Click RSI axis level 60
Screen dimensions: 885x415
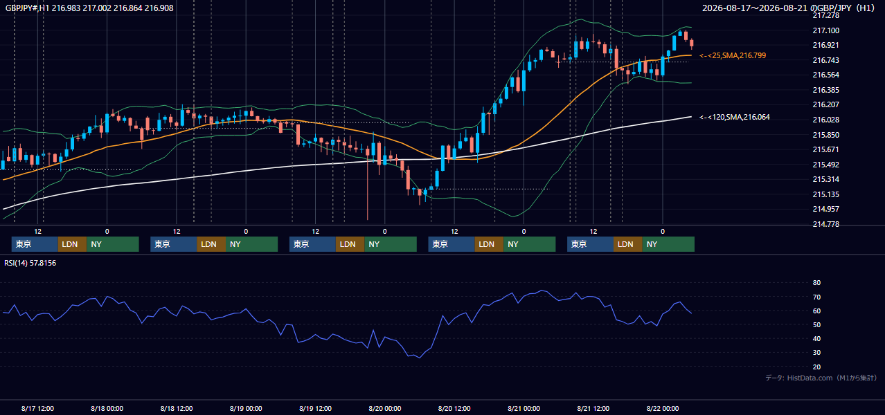coord(816,311)
